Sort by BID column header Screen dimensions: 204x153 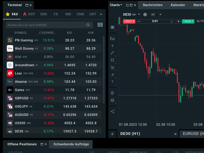[70, 33]
